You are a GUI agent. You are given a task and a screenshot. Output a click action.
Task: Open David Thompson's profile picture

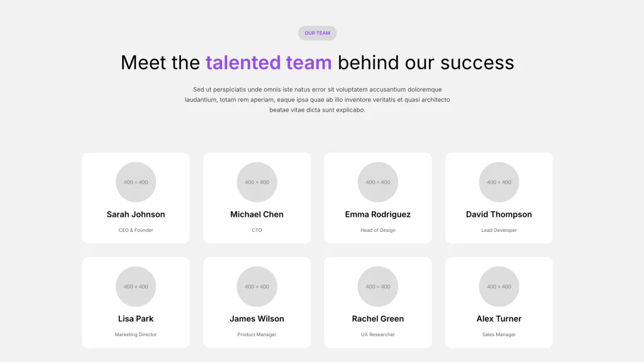coord(499,182)
